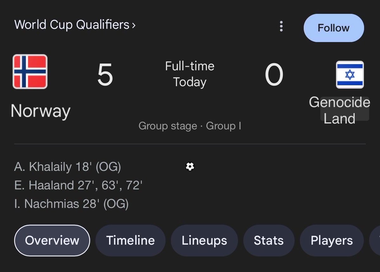Open the Lineups tab
The height and width of the screenshot is (272, 380).
coord(204,240)
